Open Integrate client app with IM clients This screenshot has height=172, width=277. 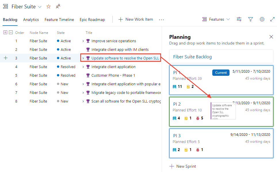click(x=120, y=50)
